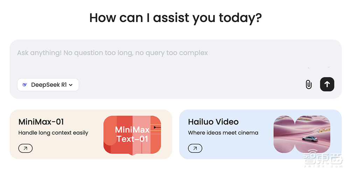The height and width of the screenshot is (174, 350).
Task: Open the DeepSeek R1 model selector
Action: point(48,85)
